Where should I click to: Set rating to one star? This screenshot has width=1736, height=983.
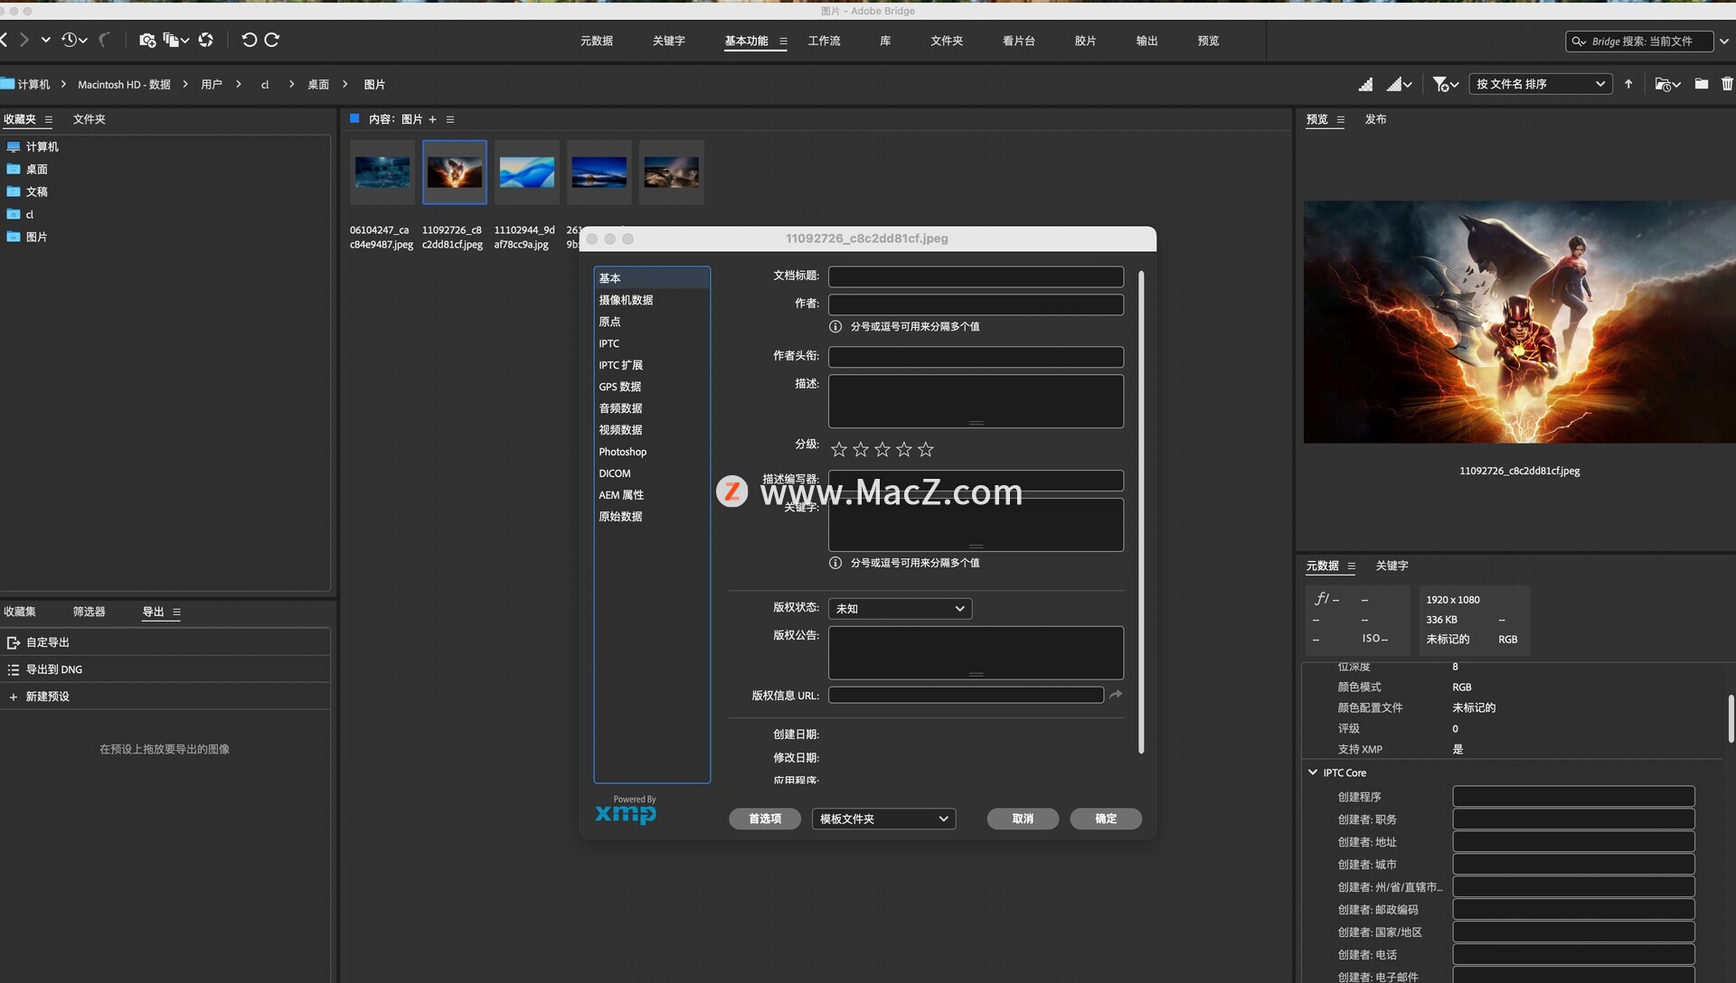tap(839, 449)
